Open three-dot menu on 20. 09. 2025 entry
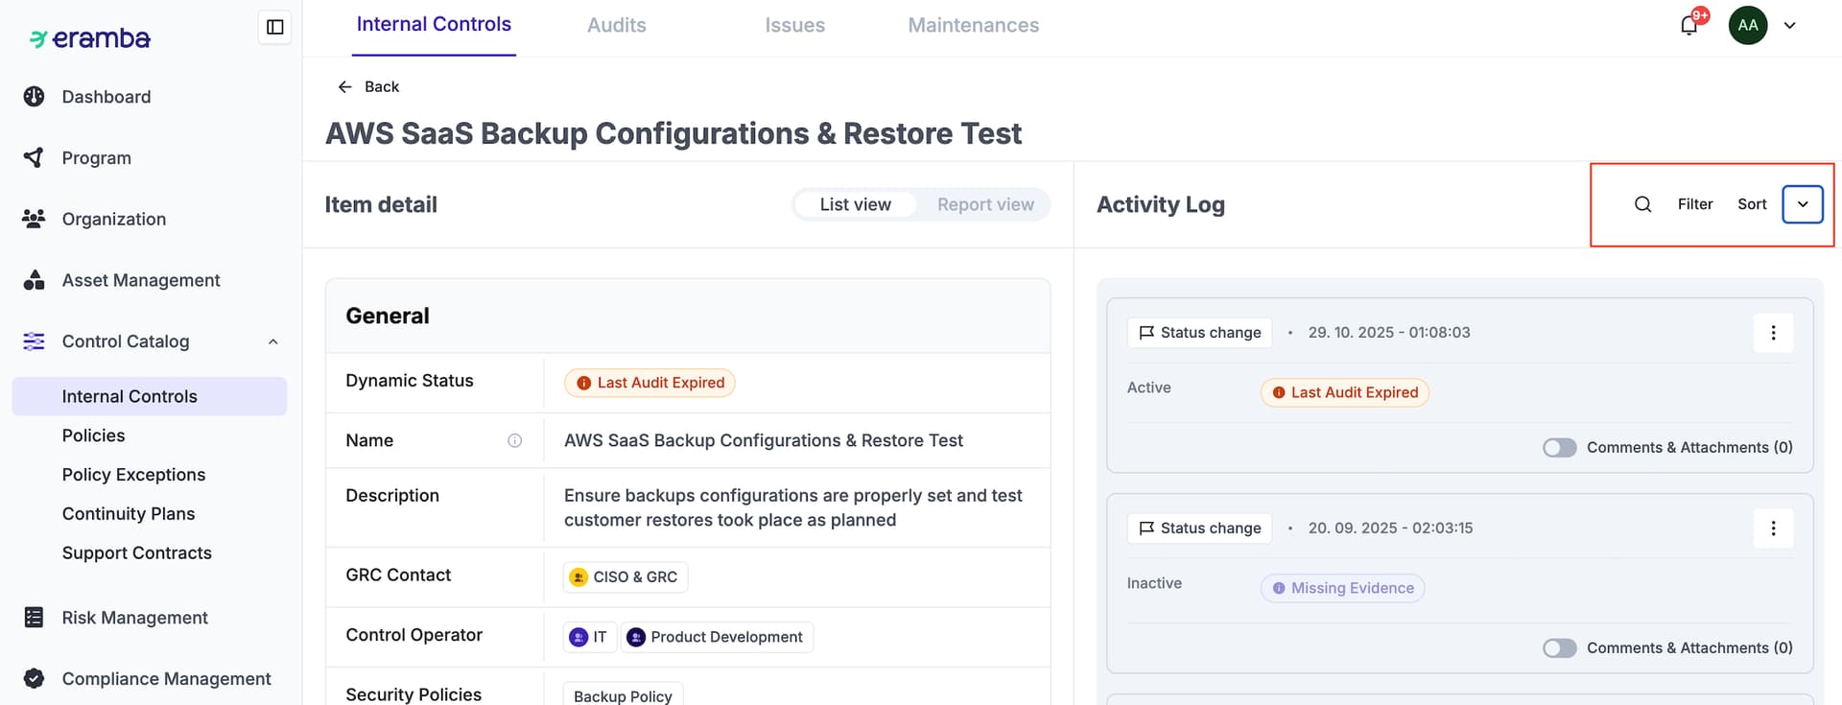 click(1772, 529)
